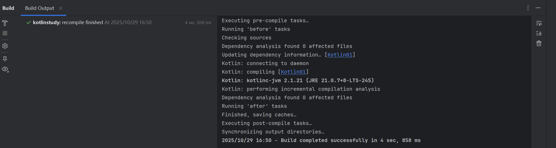Open build settings gear icon
Image resolution: width=556 pixels, height=148 pixels.
pyautogui.click(x=5, y=46)
